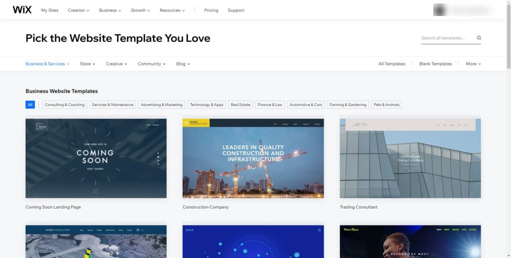
Task: Expand the Business menu in top navigation
Action: click(x=110, y=10)
